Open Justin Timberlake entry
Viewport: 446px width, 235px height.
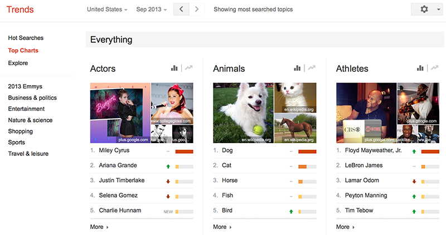122,180
